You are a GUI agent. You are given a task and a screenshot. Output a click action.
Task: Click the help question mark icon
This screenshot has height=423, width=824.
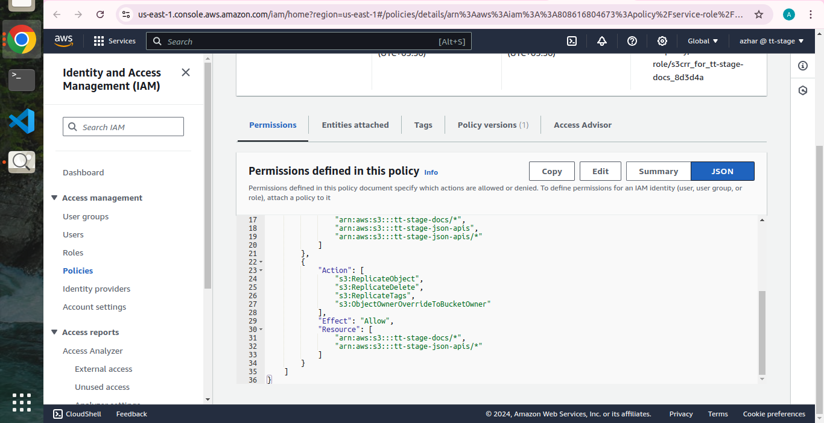pos(632,41)
